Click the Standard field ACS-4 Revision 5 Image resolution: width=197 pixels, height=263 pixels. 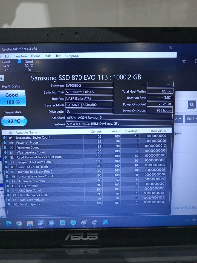pos(119,118)
